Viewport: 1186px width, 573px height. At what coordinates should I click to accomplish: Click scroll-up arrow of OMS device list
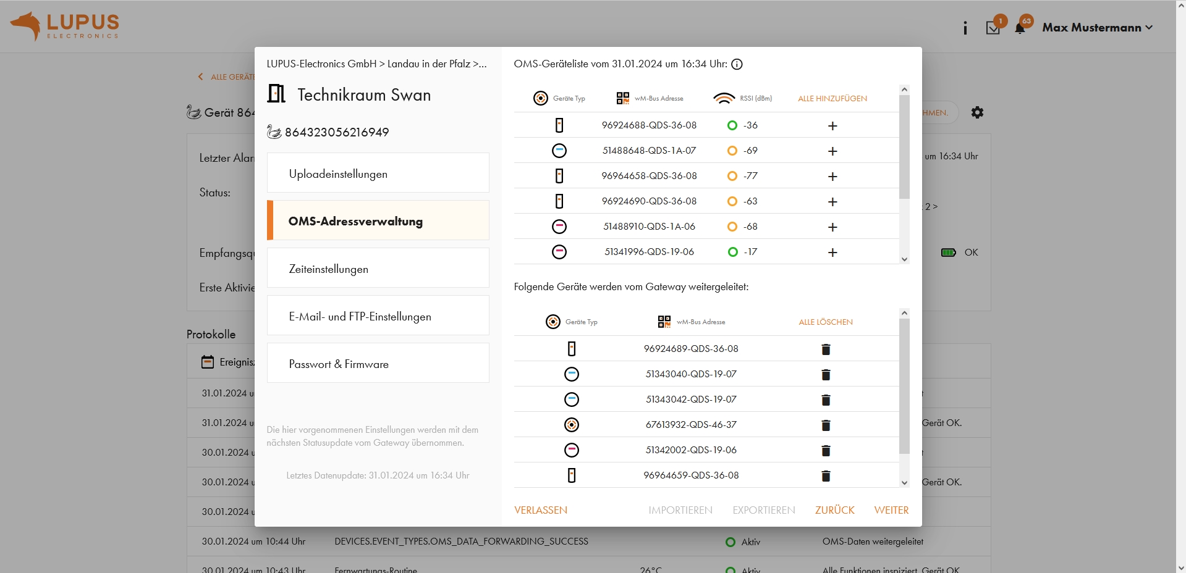(905, 90)
